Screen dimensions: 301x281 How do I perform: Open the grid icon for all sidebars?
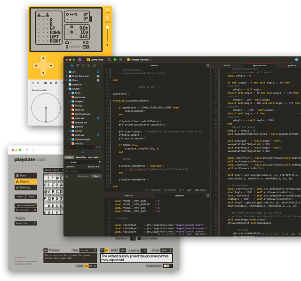95,65
